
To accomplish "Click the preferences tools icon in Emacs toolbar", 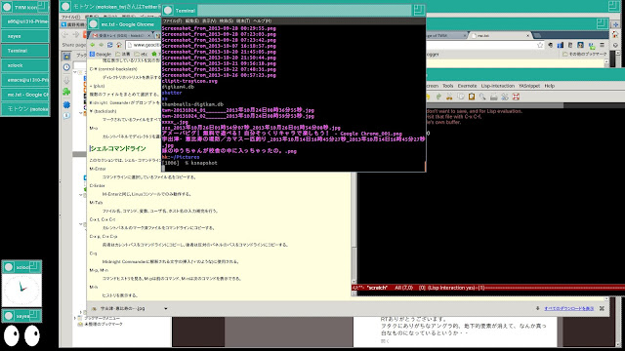I will pos(505,97).
